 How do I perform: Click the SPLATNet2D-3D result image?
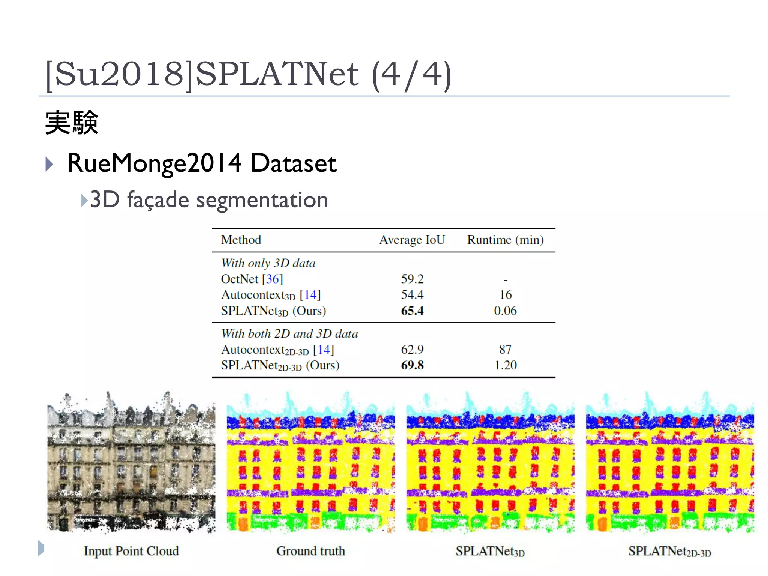(670, 462)
